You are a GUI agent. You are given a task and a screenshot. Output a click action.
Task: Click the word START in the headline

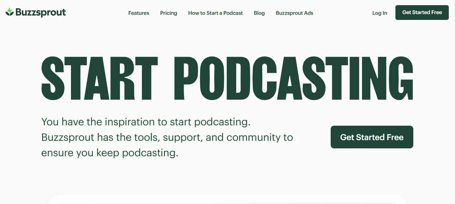(x=99, y=79)
